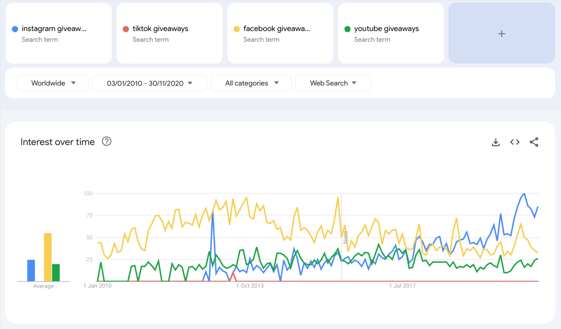Open help for Interest over time
The height and width of the screenshot is (329, 561).
tap(106, 141)
